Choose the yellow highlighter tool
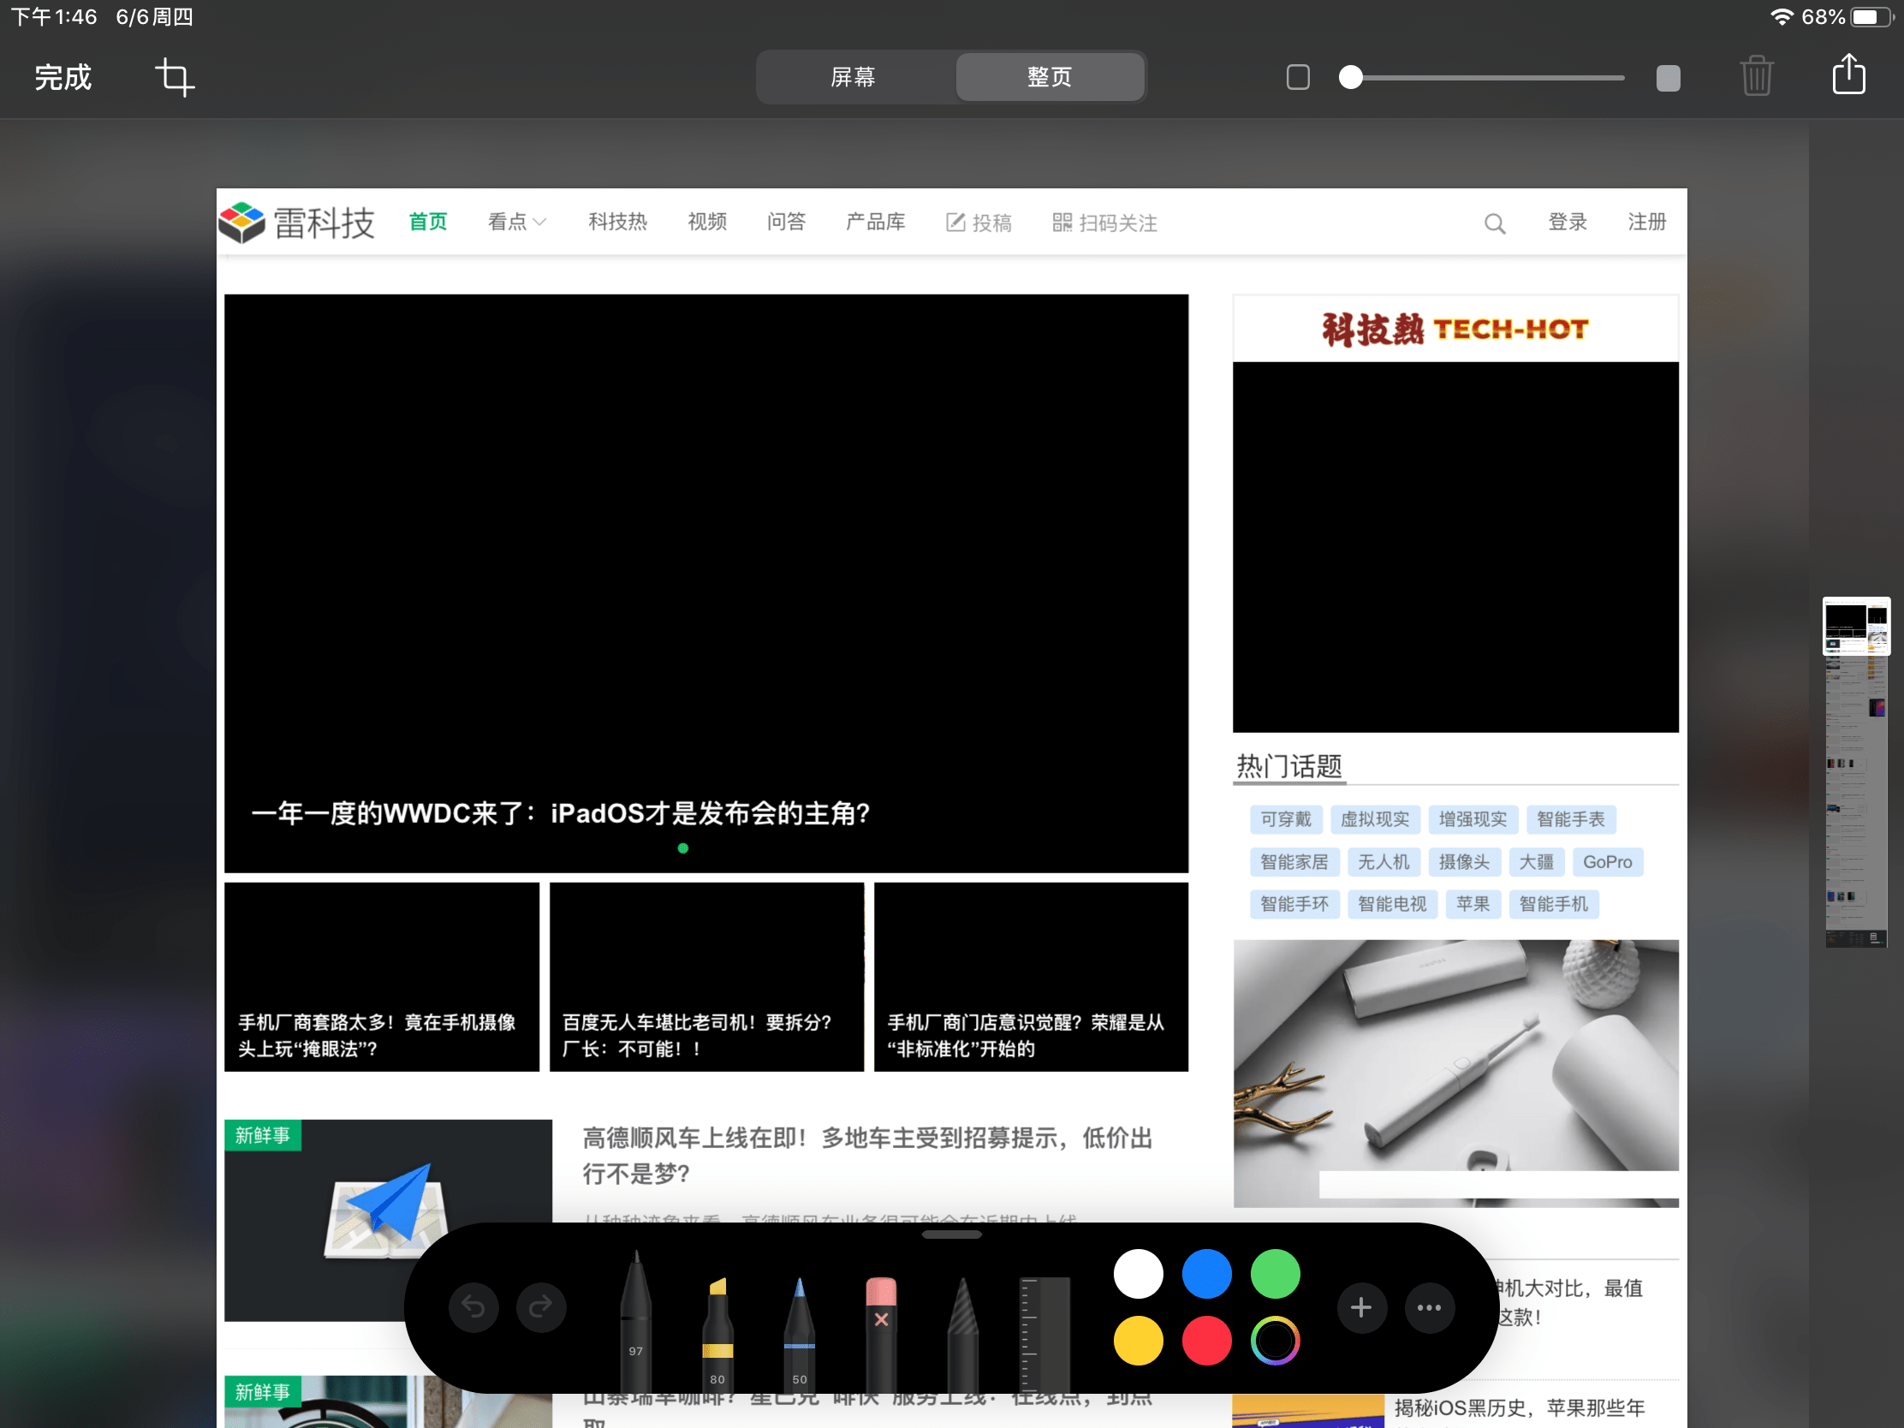The image size is (1904, 1428). 717,1325
